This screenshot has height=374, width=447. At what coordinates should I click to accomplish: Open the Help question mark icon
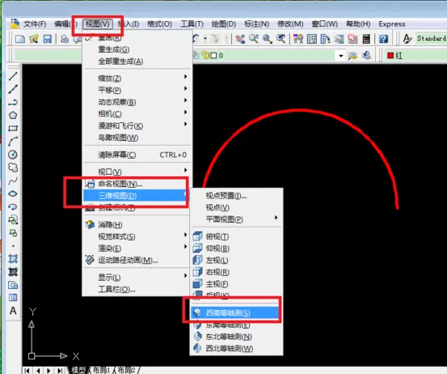383,39
